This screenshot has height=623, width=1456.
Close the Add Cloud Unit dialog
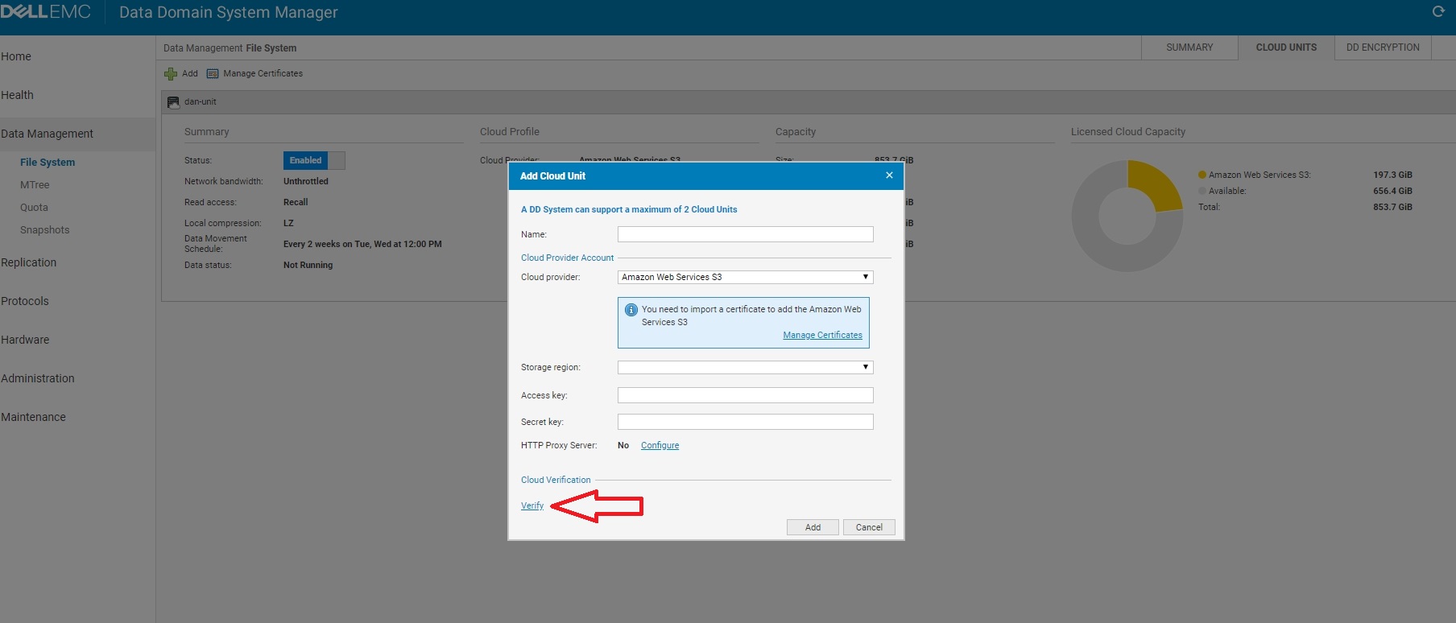click(x=889, y=175)
